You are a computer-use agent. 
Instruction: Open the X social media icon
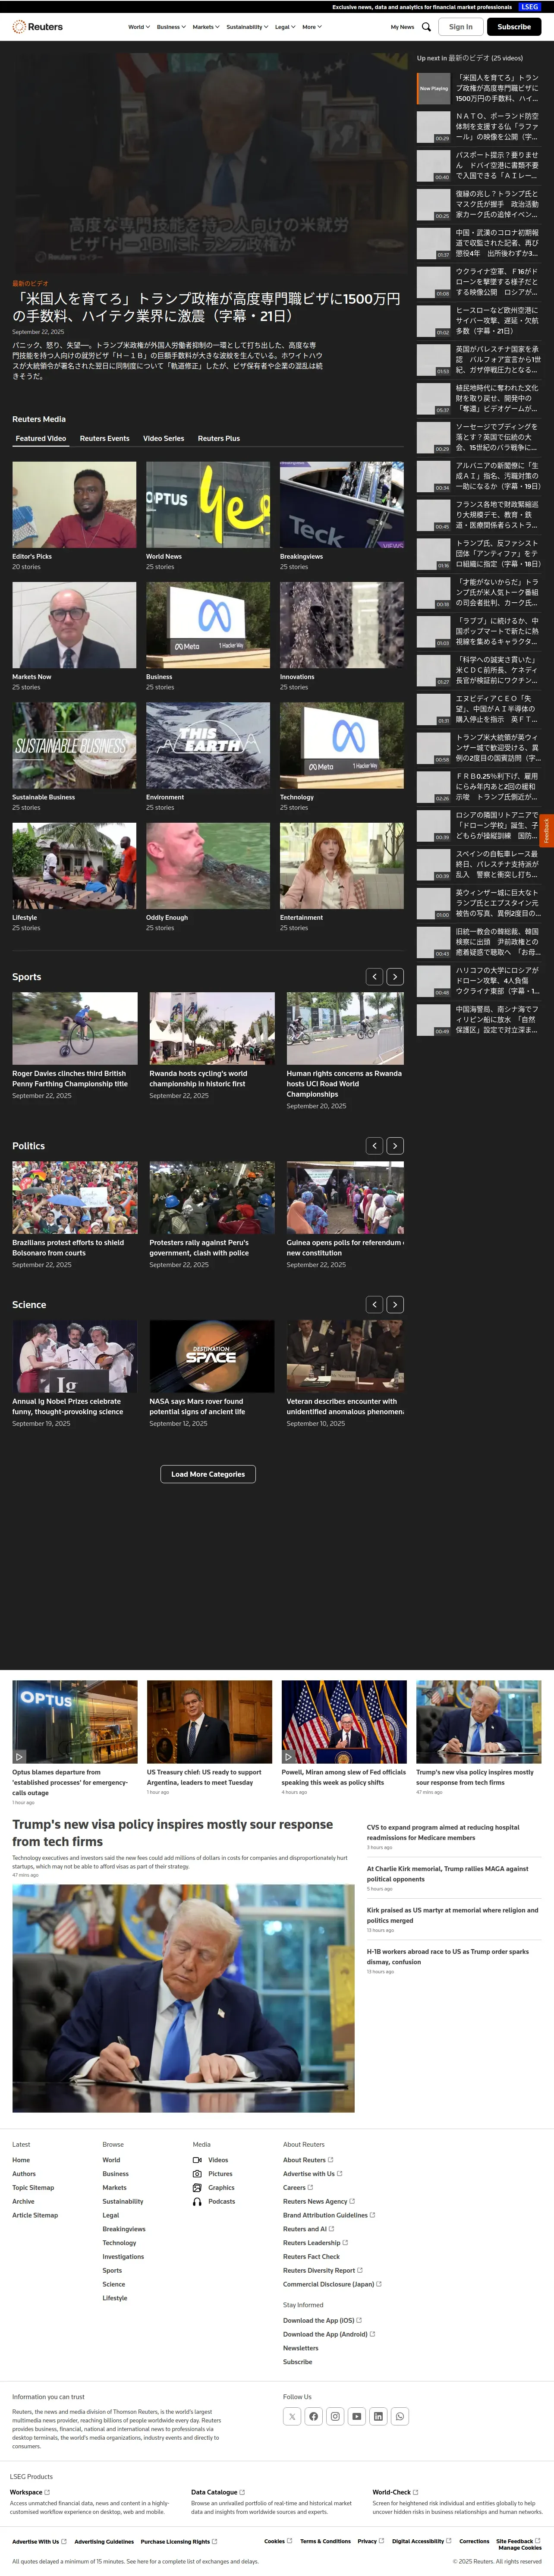click(292, 2416)
